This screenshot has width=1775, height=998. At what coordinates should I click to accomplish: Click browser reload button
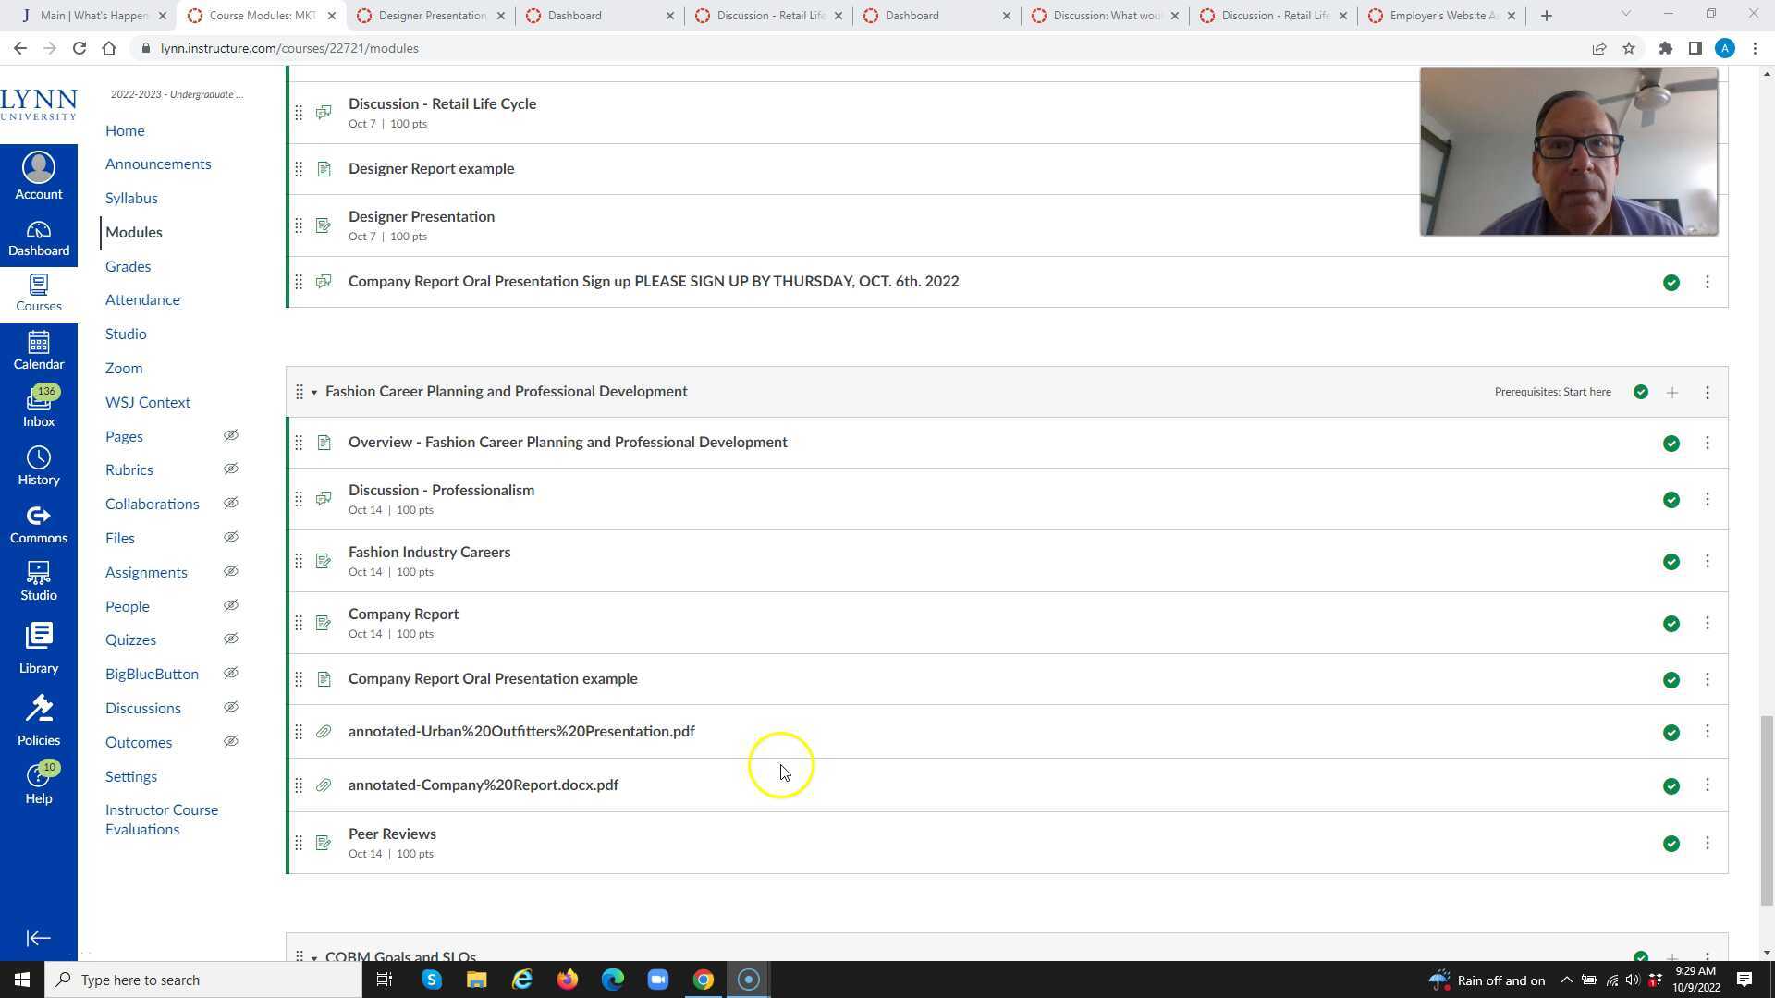[x=80, y=48]
